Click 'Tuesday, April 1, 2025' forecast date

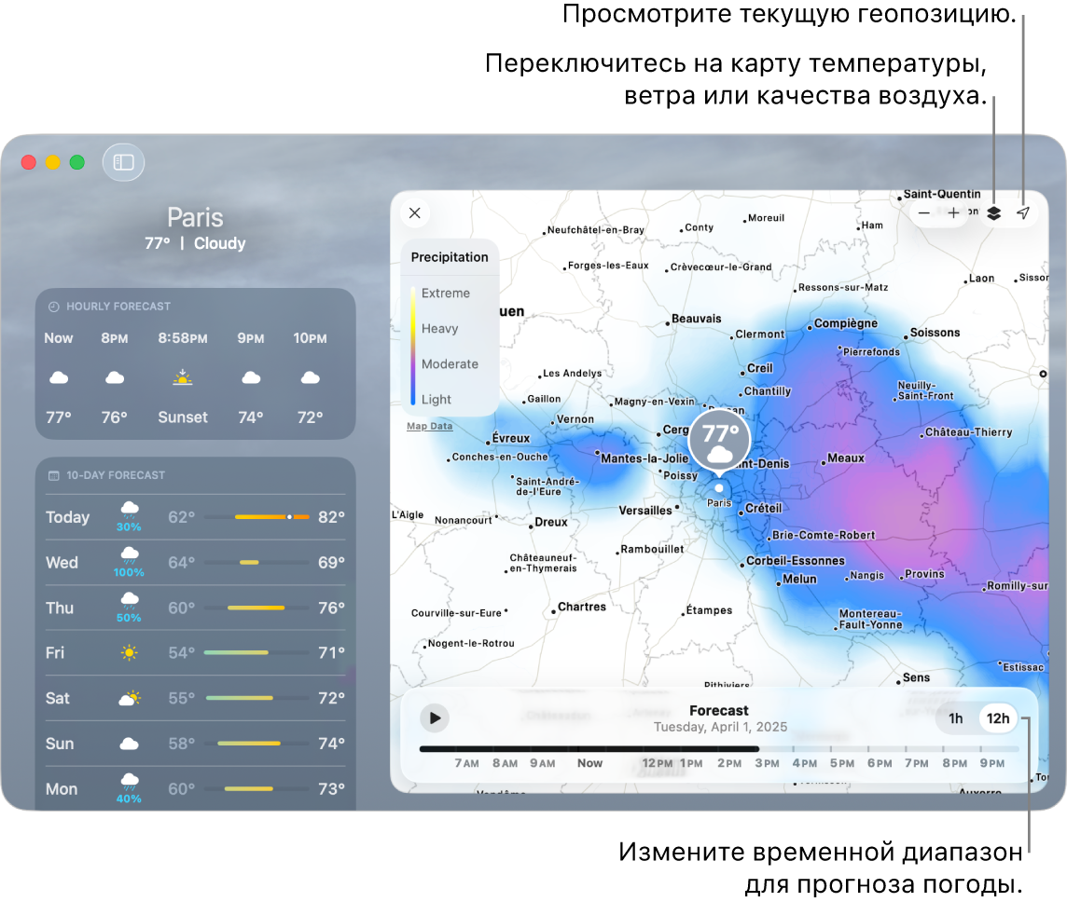pyautogui.click(x=720, y=727)
